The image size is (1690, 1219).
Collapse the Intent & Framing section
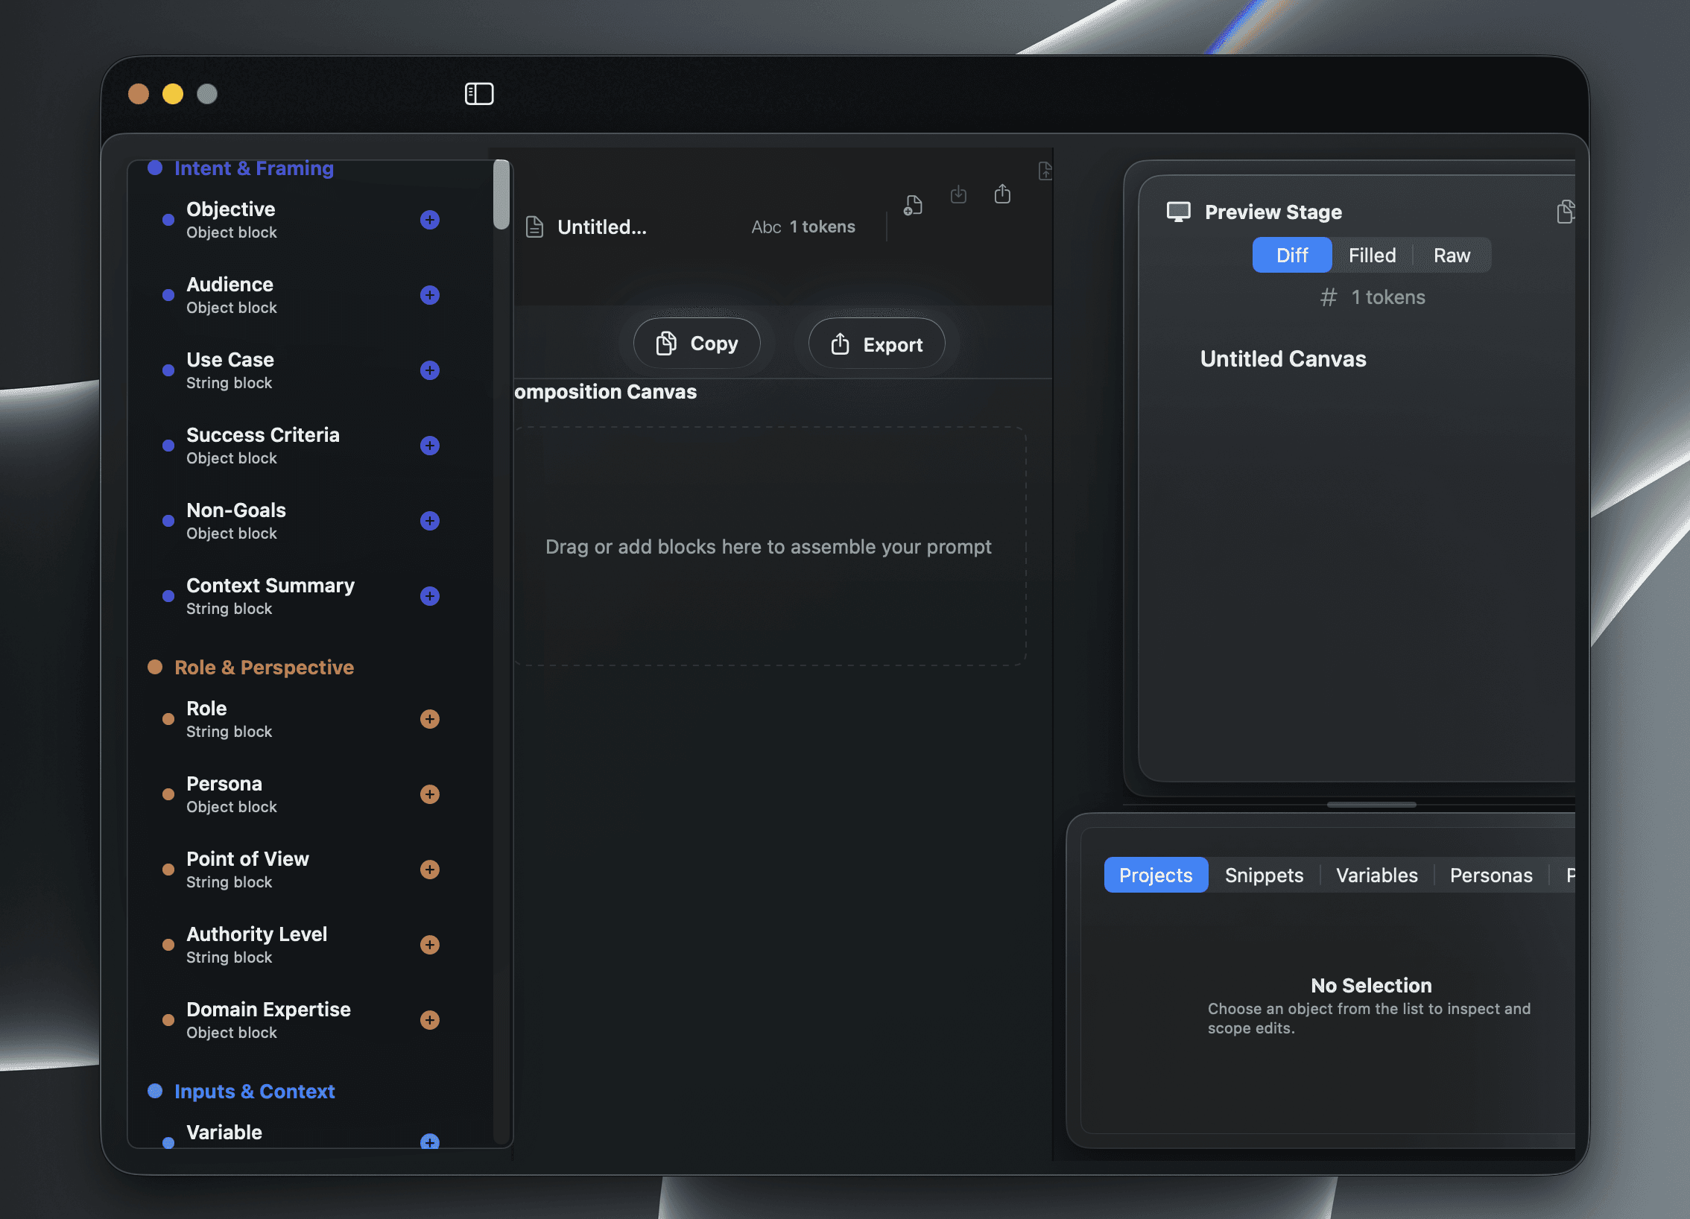(253, 168)
